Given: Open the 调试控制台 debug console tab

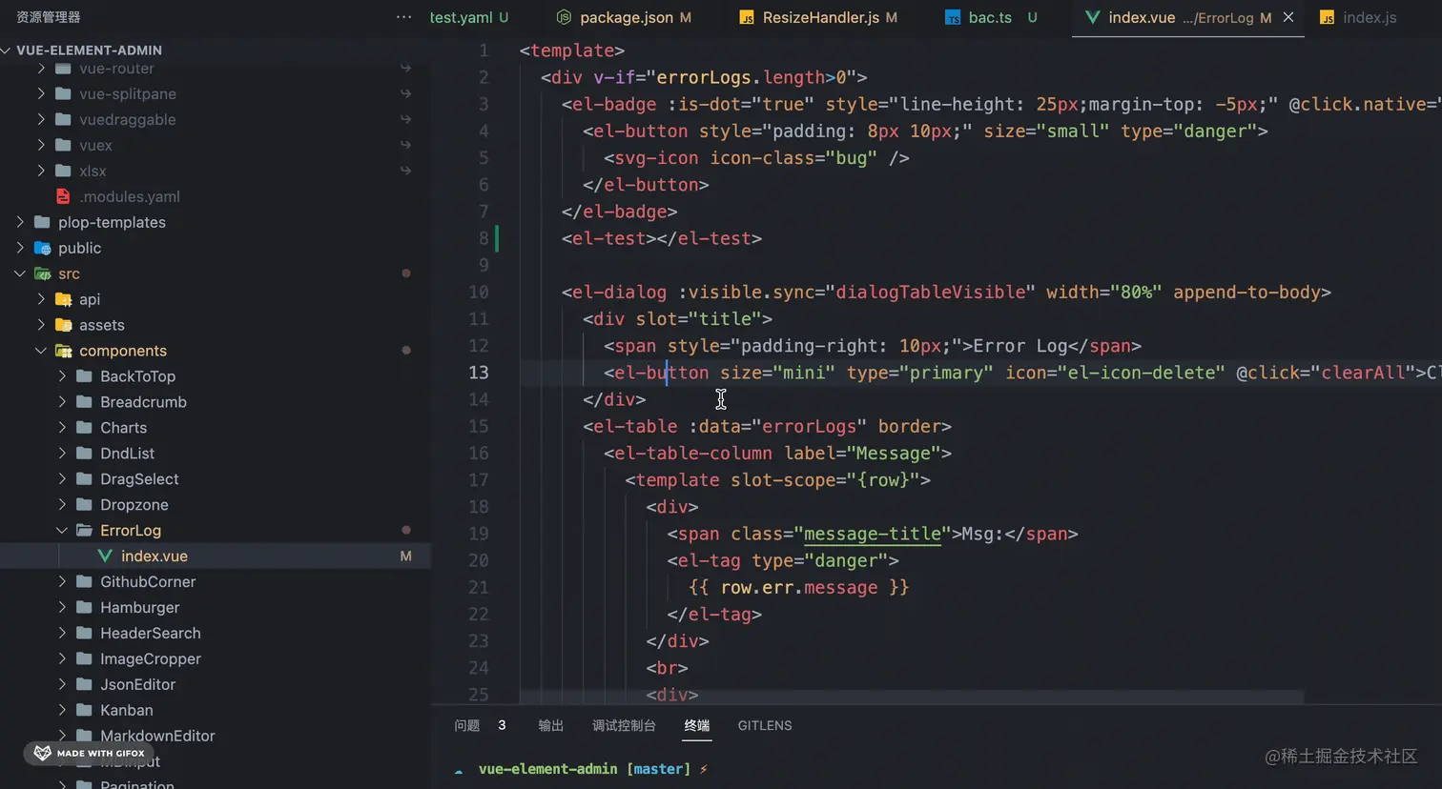Looking at the screenshot, I should pyautogui.click(x=624, y=725).
